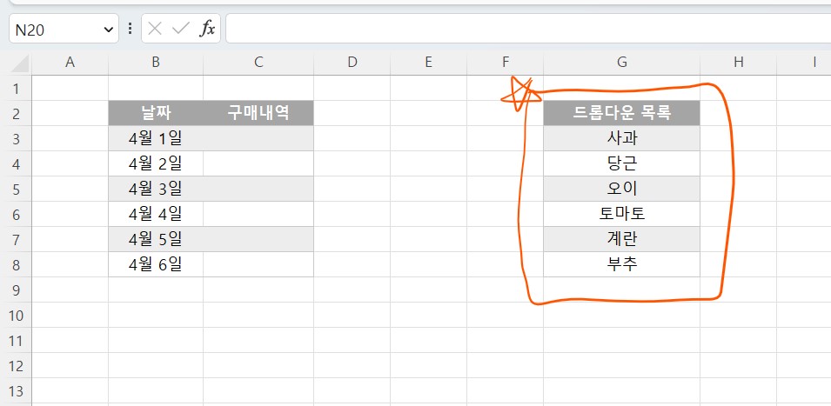
Task: Select column B header
Action: 156,63
